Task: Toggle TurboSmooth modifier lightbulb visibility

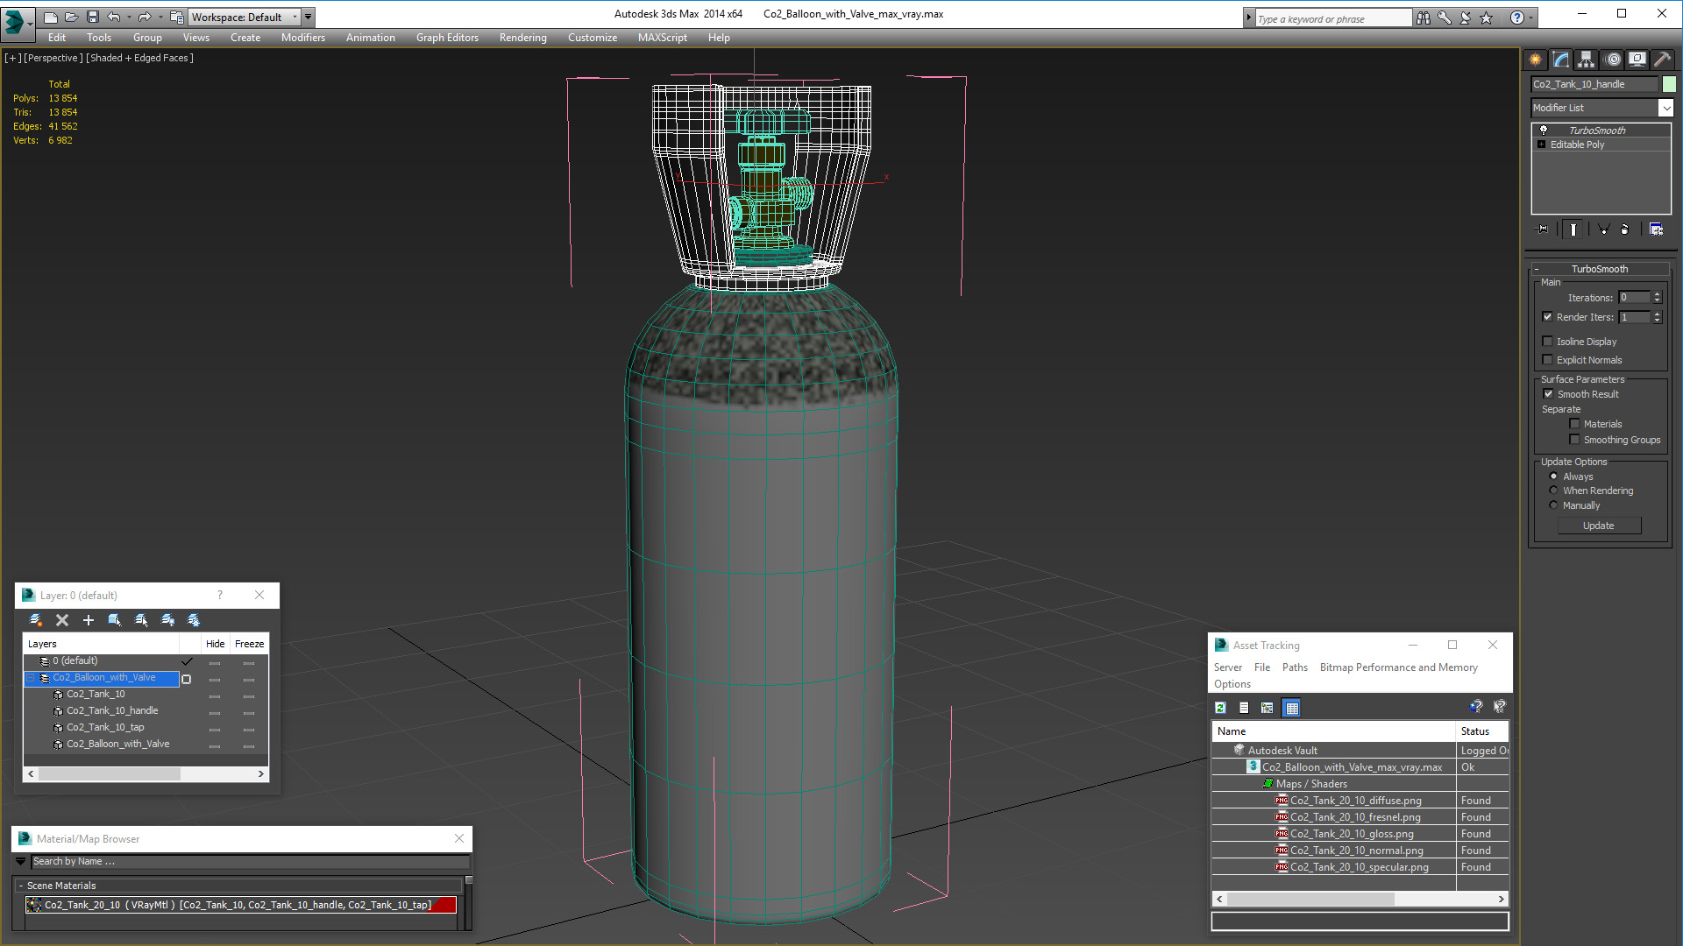Action: [x=1544, y=131]
